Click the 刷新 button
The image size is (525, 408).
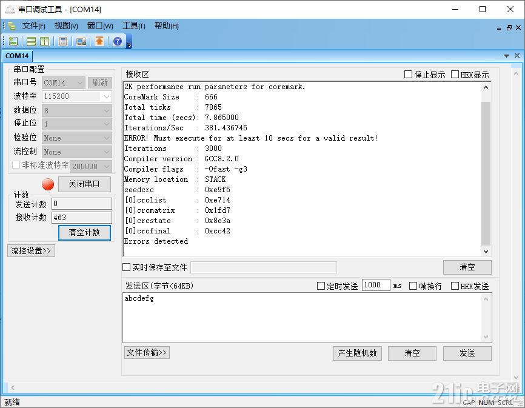tap(100, 82)
